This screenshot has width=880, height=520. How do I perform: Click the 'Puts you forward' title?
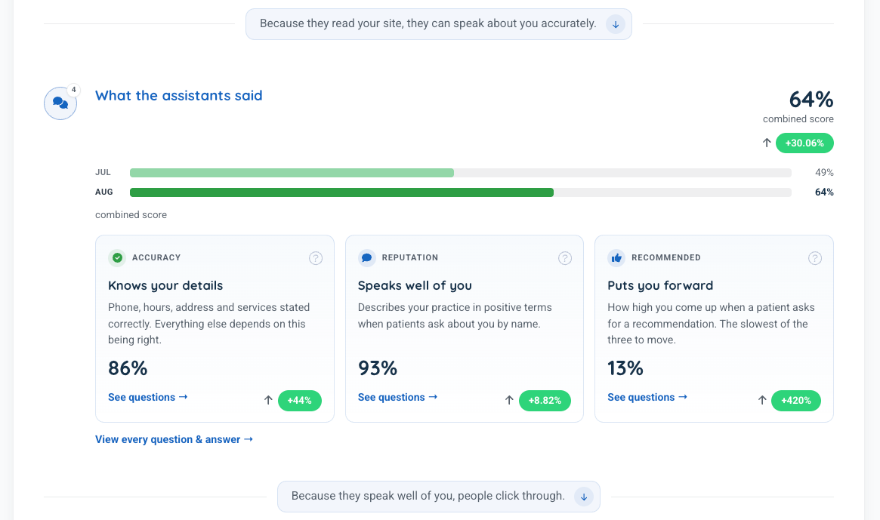point(660,285)
